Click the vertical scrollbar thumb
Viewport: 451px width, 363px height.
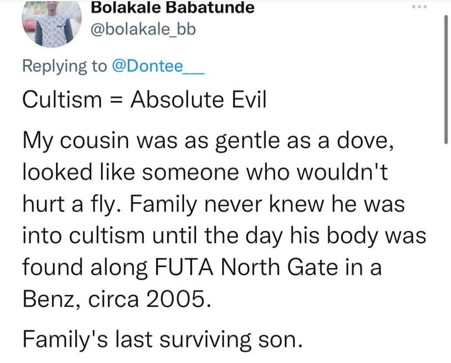(447, 79)
